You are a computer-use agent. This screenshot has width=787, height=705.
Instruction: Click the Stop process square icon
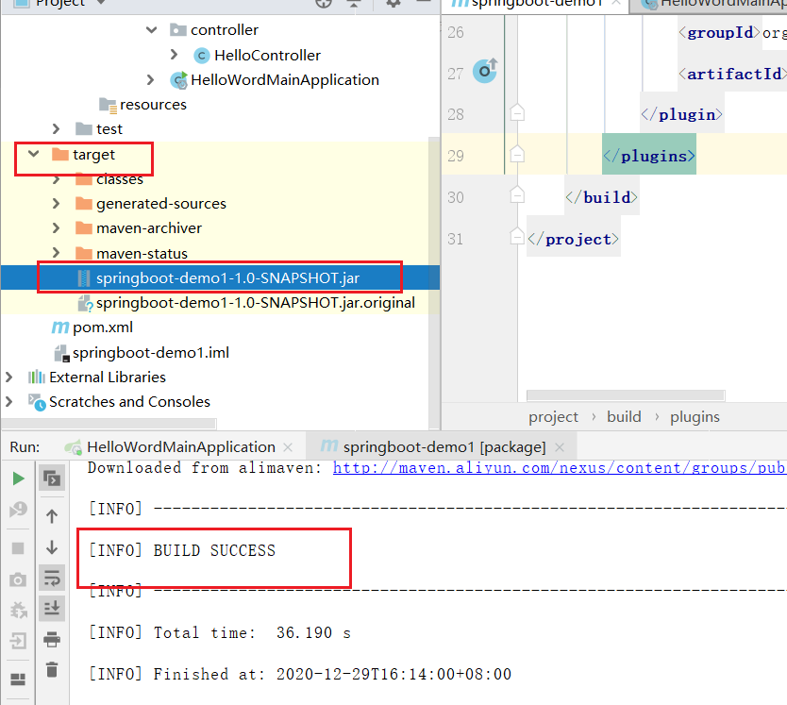click(18, 547)
